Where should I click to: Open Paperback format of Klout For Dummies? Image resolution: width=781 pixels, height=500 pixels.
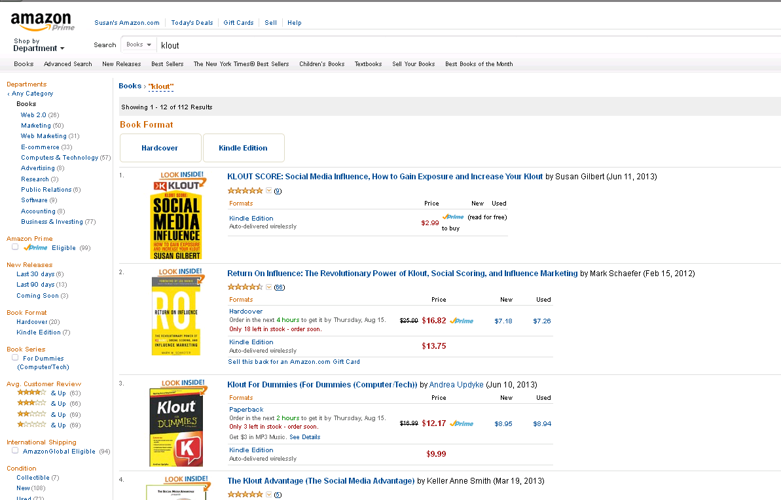click(246, 410)
